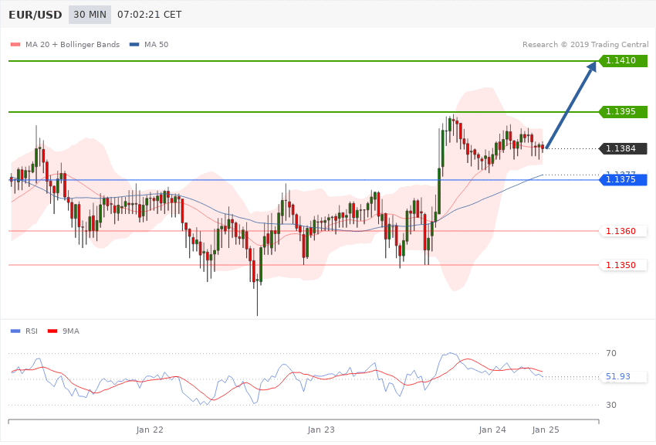The width and height of the screenshot is (656, 445).
Task: Click the Jan 25 date axis label
Action: coord(546,430)
